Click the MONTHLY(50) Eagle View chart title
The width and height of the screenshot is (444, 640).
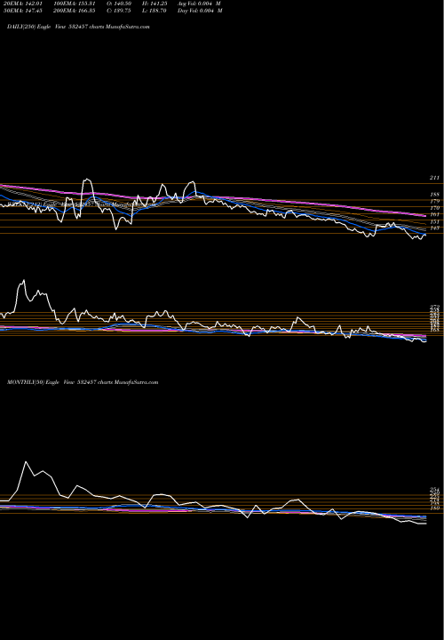pos(83,382)
